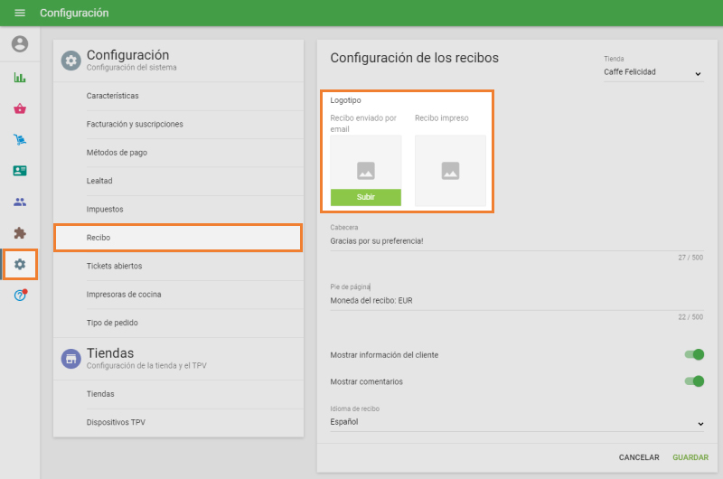Expand the Tienda dropdown showing Caffe Felicidad

653,72
